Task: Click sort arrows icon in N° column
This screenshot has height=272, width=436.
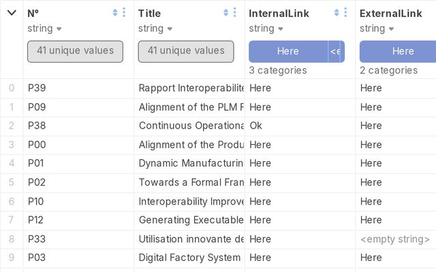Action: point(115,12)
